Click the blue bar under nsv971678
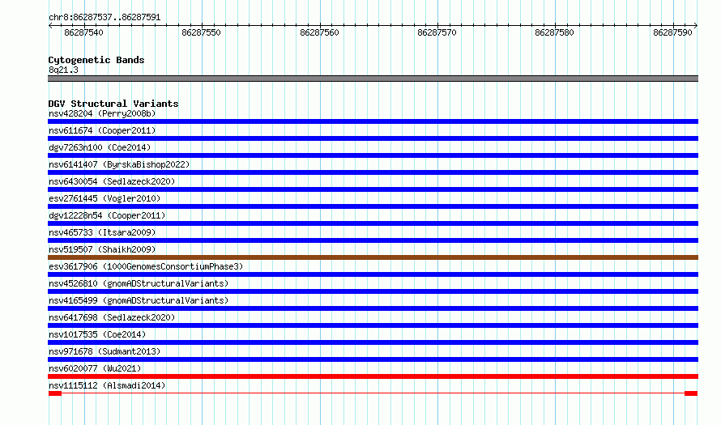721x425 pixels. point(373,359)
